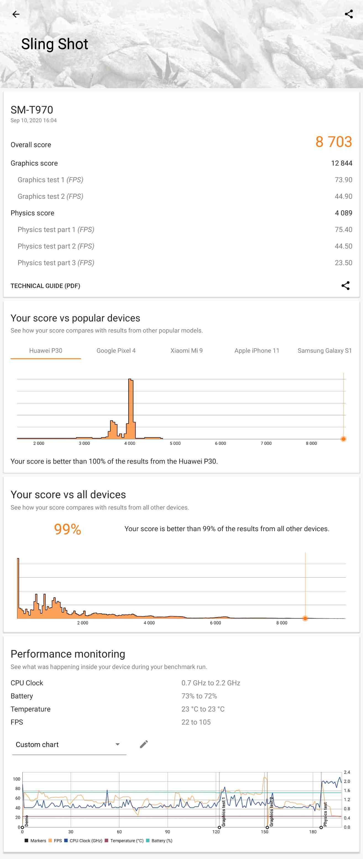Open the Technical Guide (PDF) link
363x859 pixels.
click(45, 286)
